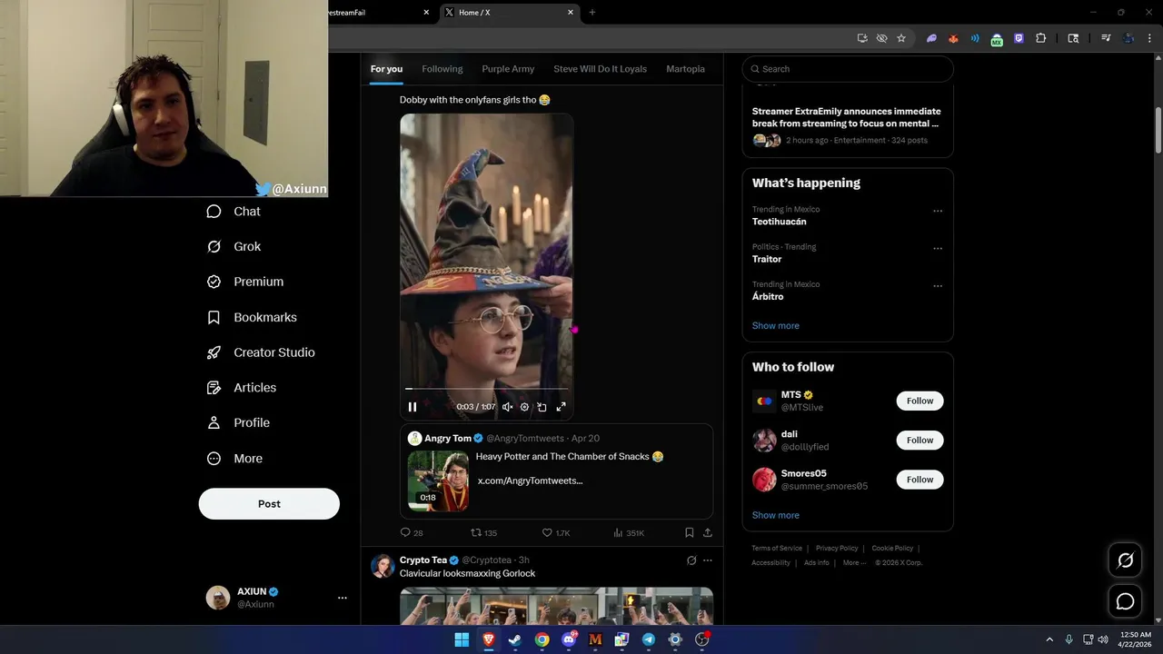The image size is (1163, 654).
Task: Open Steam from the taskbar
Action: pyautogui.click(x=515, y=639)
